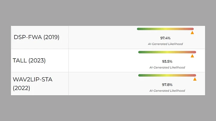Click the 97.8% likelihood score
The image size is (216, 121).
pos(167,85)
